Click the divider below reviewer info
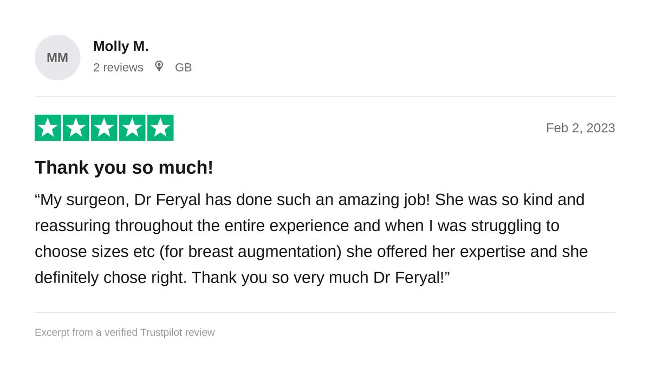This screenshot has height=374, width=650. pyautogui.click(x=325, y=96)
